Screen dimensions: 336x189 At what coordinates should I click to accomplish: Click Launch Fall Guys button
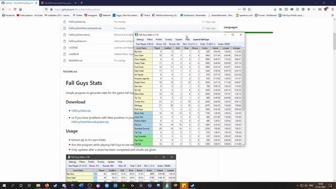(201, 40)
